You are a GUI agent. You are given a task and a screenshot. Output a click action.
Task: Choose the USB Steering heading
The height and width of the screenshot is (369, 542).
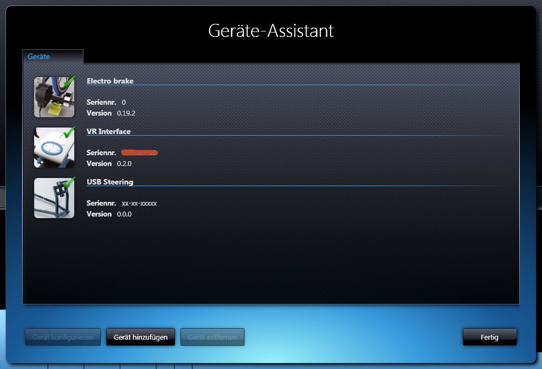tap(110, 182)
